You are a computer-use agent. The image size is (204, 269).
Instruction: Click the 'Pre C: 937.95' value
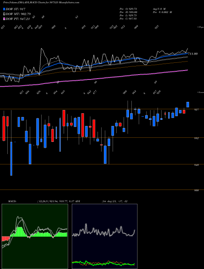(x=128, y=19)
